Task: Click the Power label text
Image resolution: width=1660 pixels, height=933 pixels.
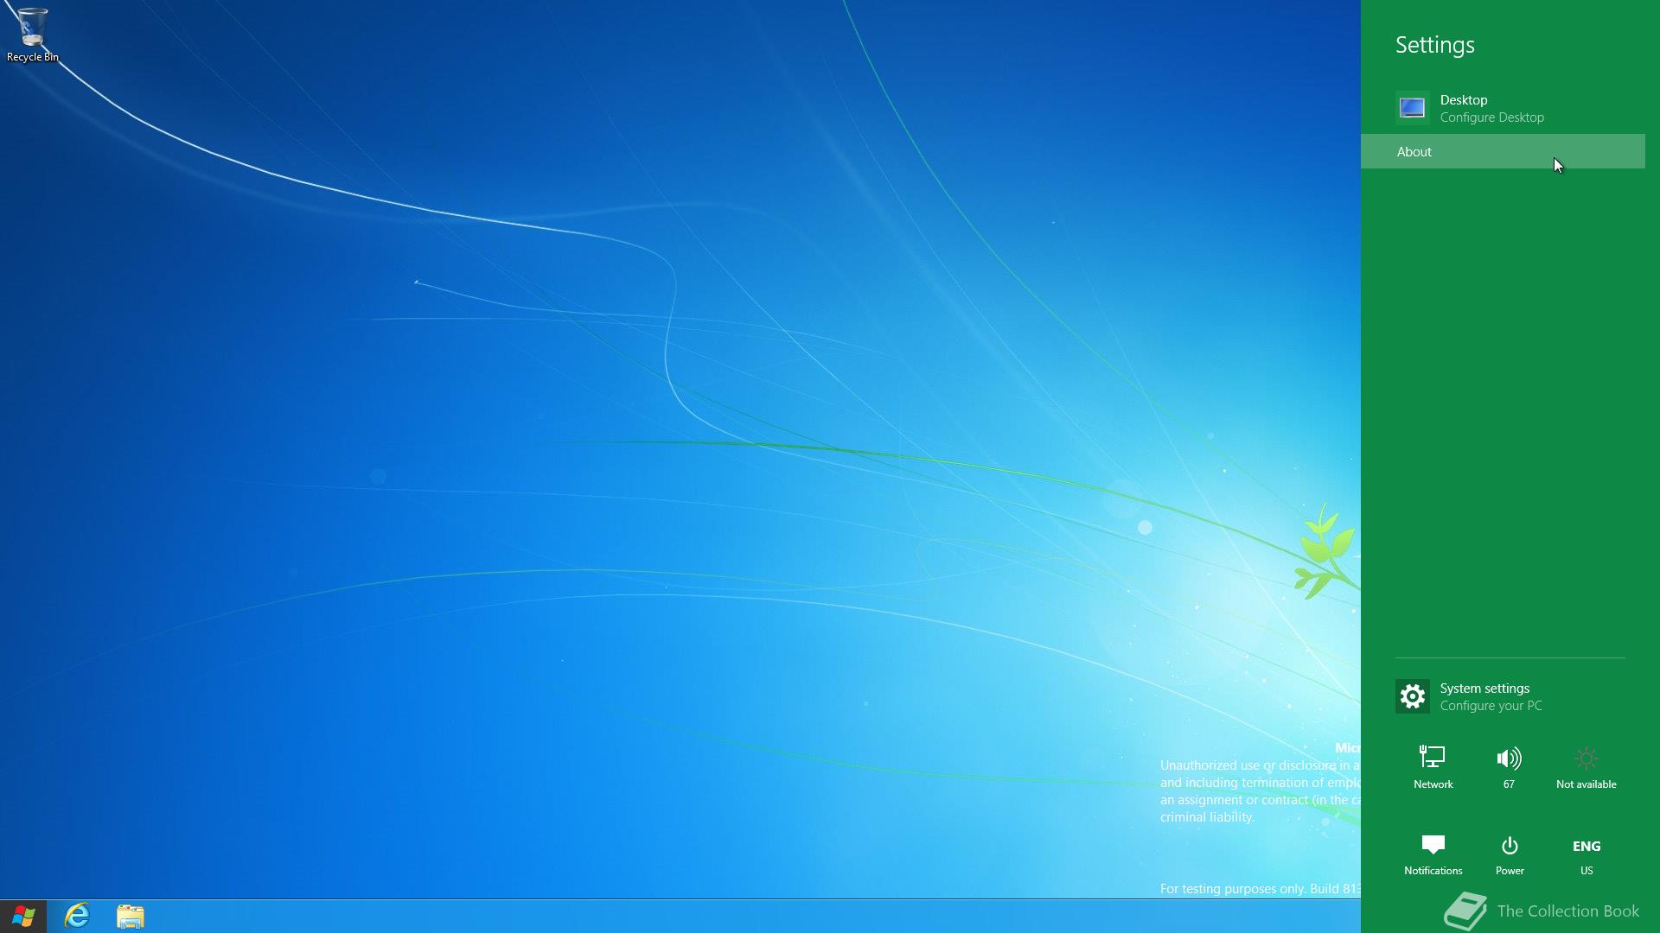Action: click(x=1510, y=871)
